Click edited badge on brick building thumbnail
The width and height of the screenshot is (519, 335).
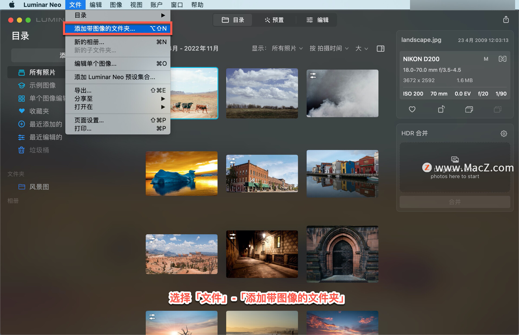[233, 161]
